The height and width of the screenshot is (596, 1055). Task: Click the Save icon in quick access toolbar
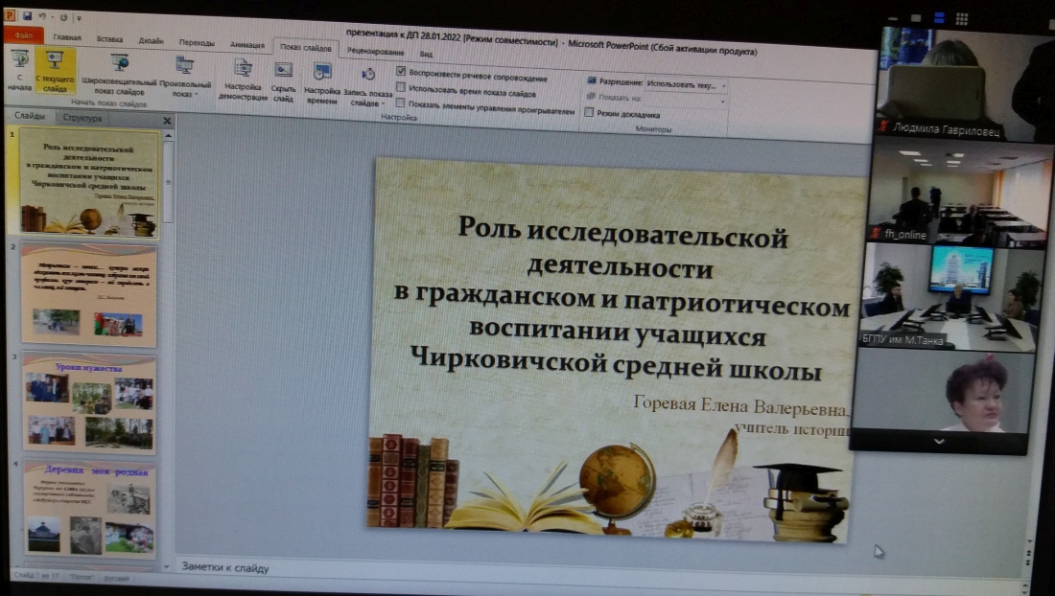point(26,16)
